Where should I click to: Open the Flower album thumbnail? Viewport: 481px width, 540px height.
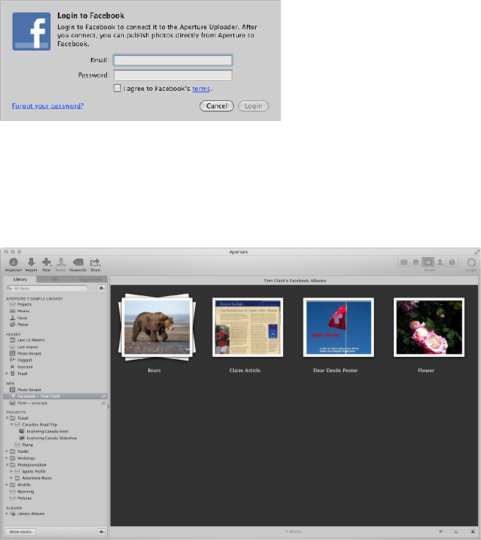429,328
